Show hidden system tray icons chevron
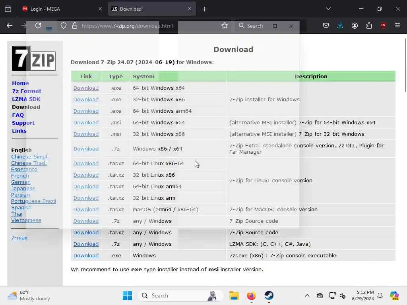The height and width of the screenshot is (305, 407). [307, 295]
